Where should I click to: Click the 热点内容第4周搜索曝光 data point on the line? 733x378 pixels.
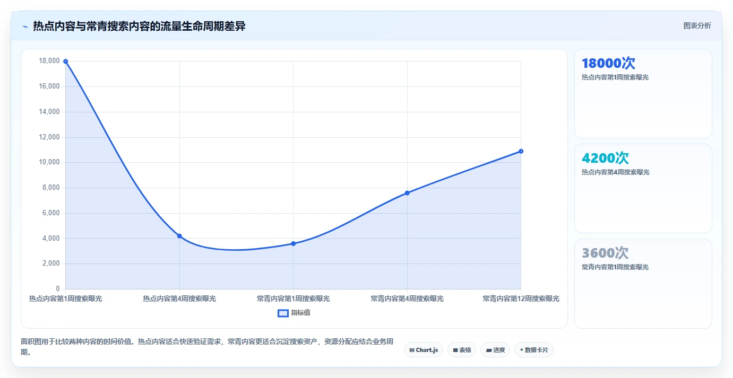click(x=179, y=236)
